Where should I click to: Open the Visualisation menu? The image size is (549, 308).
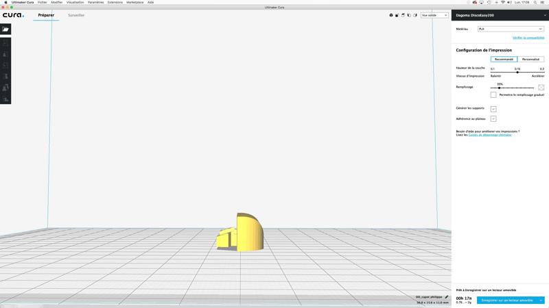tap(75, 3)
